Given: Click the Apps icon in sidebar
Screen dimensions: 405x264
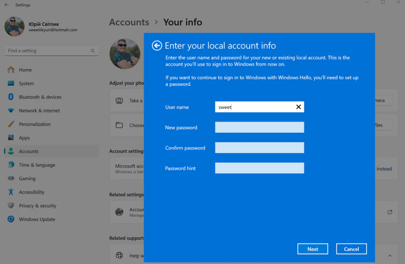Looking at the screenshot, I should 11,137.
